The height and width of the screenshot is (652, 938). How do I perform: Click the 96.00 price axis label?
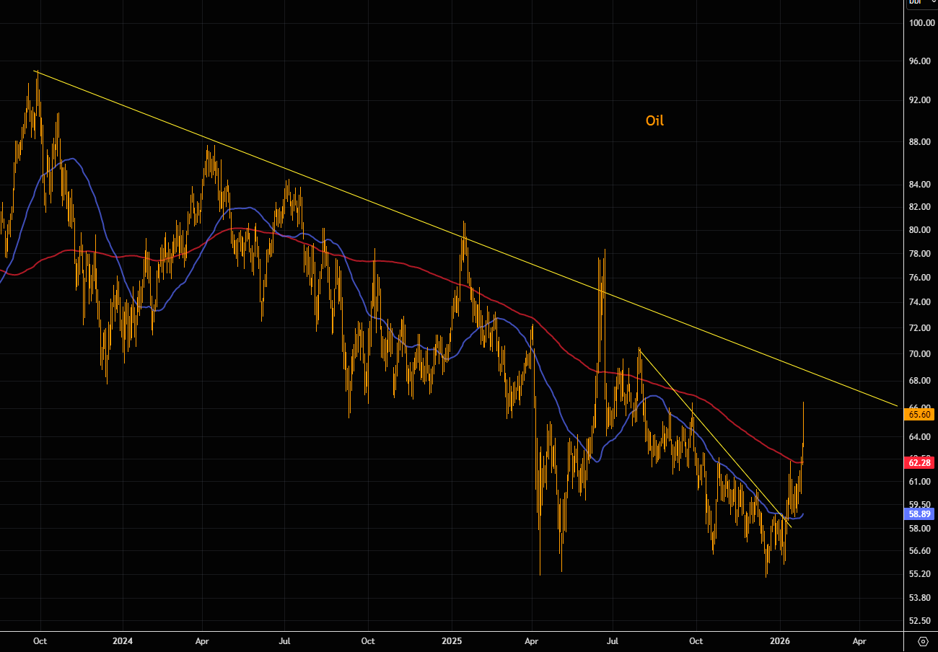click(x=919, y=61)
